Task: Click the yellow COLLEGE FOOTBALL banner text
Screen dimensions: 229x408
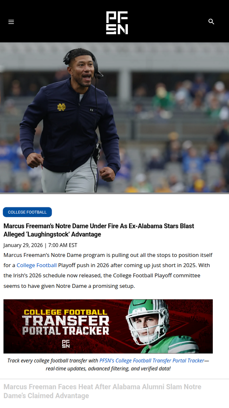Action: (x=66, y=312)
